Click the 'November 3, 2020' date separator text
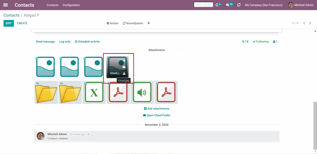The image size is (317, 154). click(x=157, y=125)
